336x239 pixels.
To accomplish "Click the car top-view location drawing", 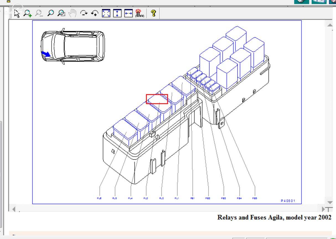I will [x=73, y=46].
